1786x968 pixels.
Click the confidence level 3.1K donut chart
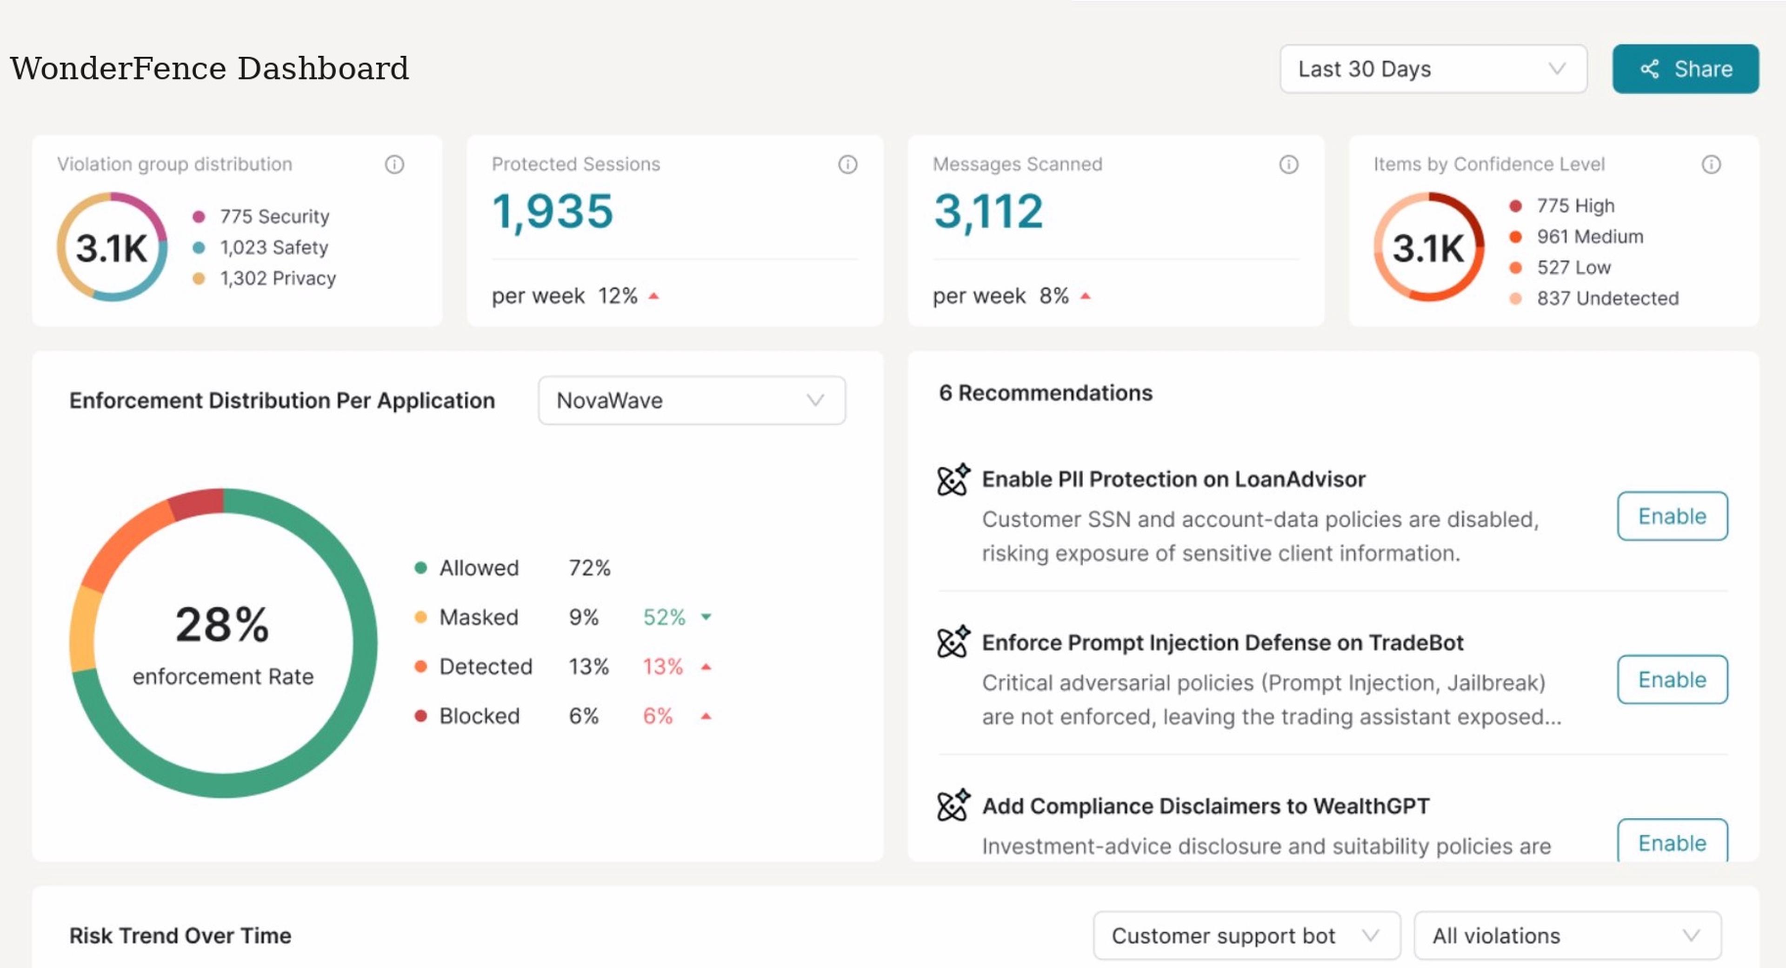tap(1429, 247)
